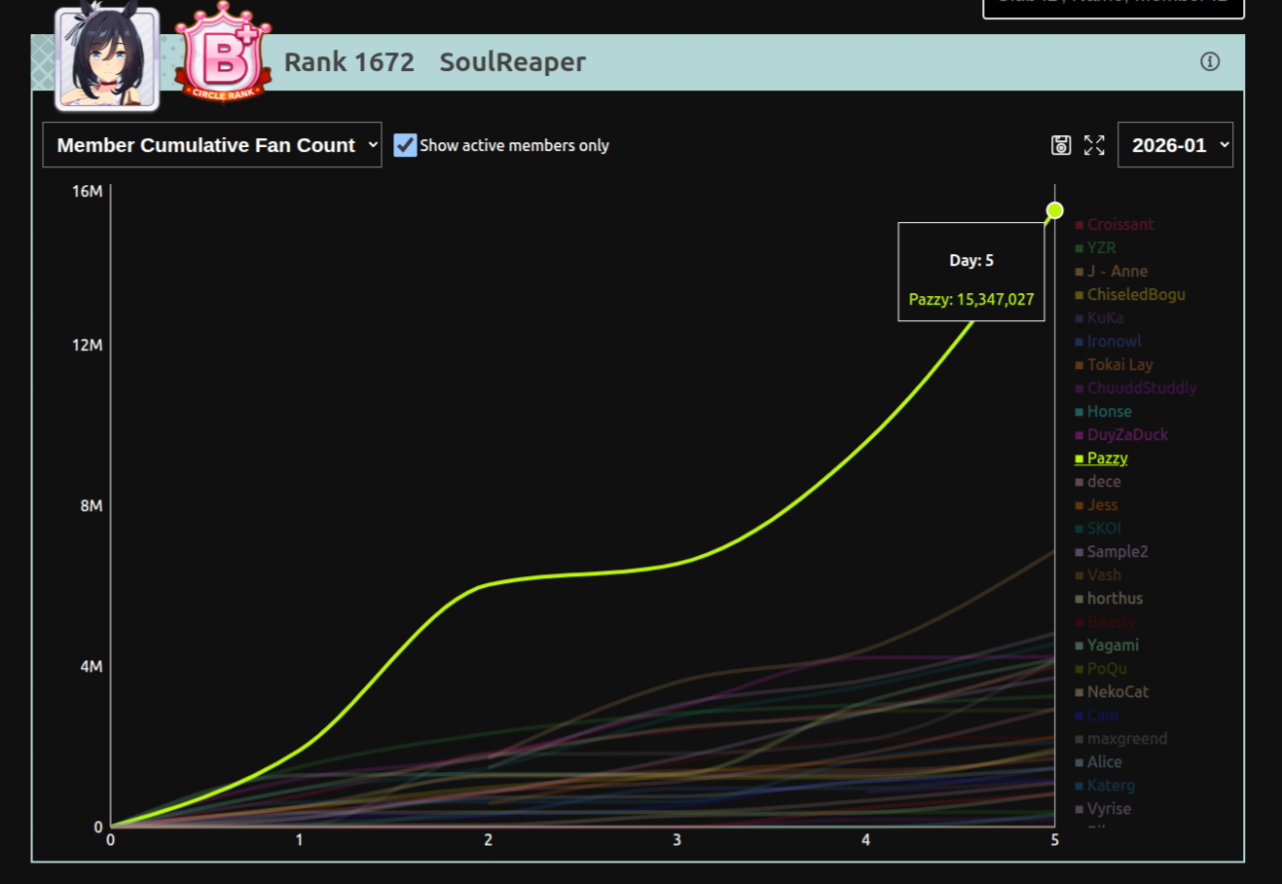Click the 12M y-axis label
The height and width of the screenshot is (884, 1282).
[x=87, y=345]
